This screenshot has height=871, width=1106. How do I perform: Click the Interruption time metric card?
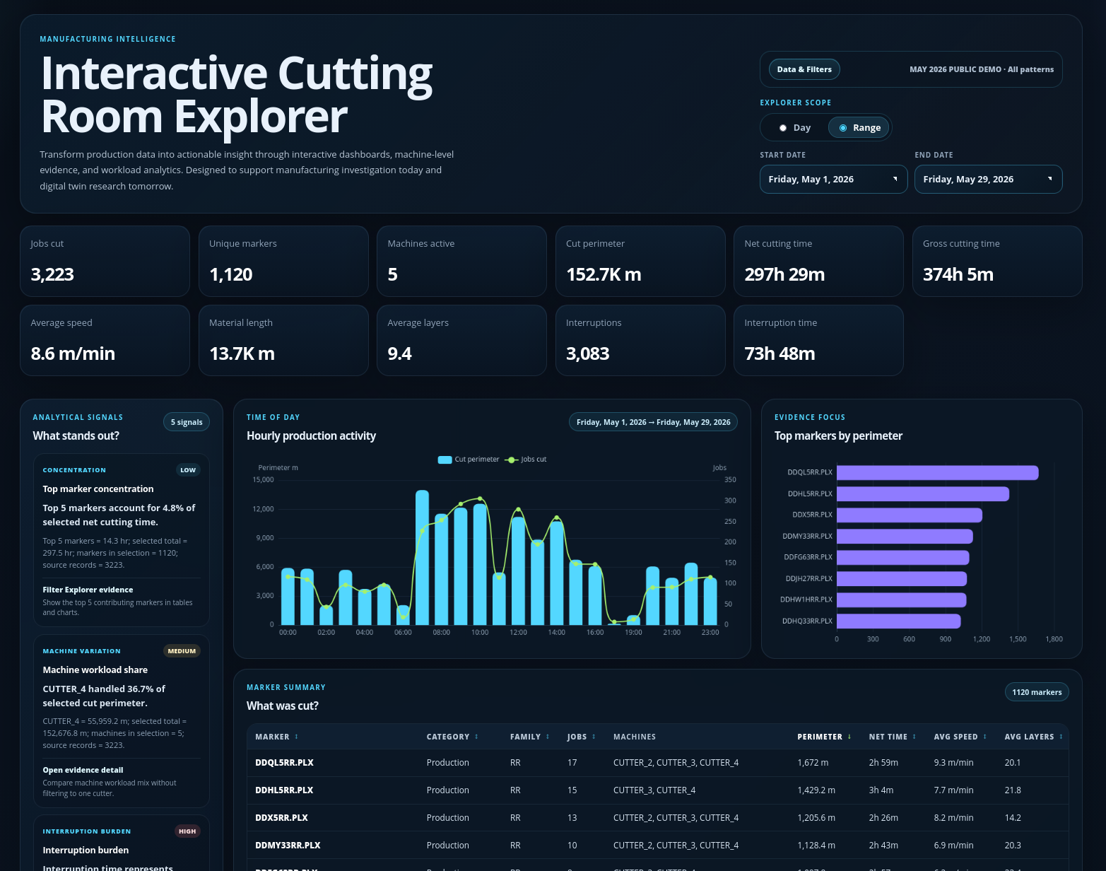818,340
